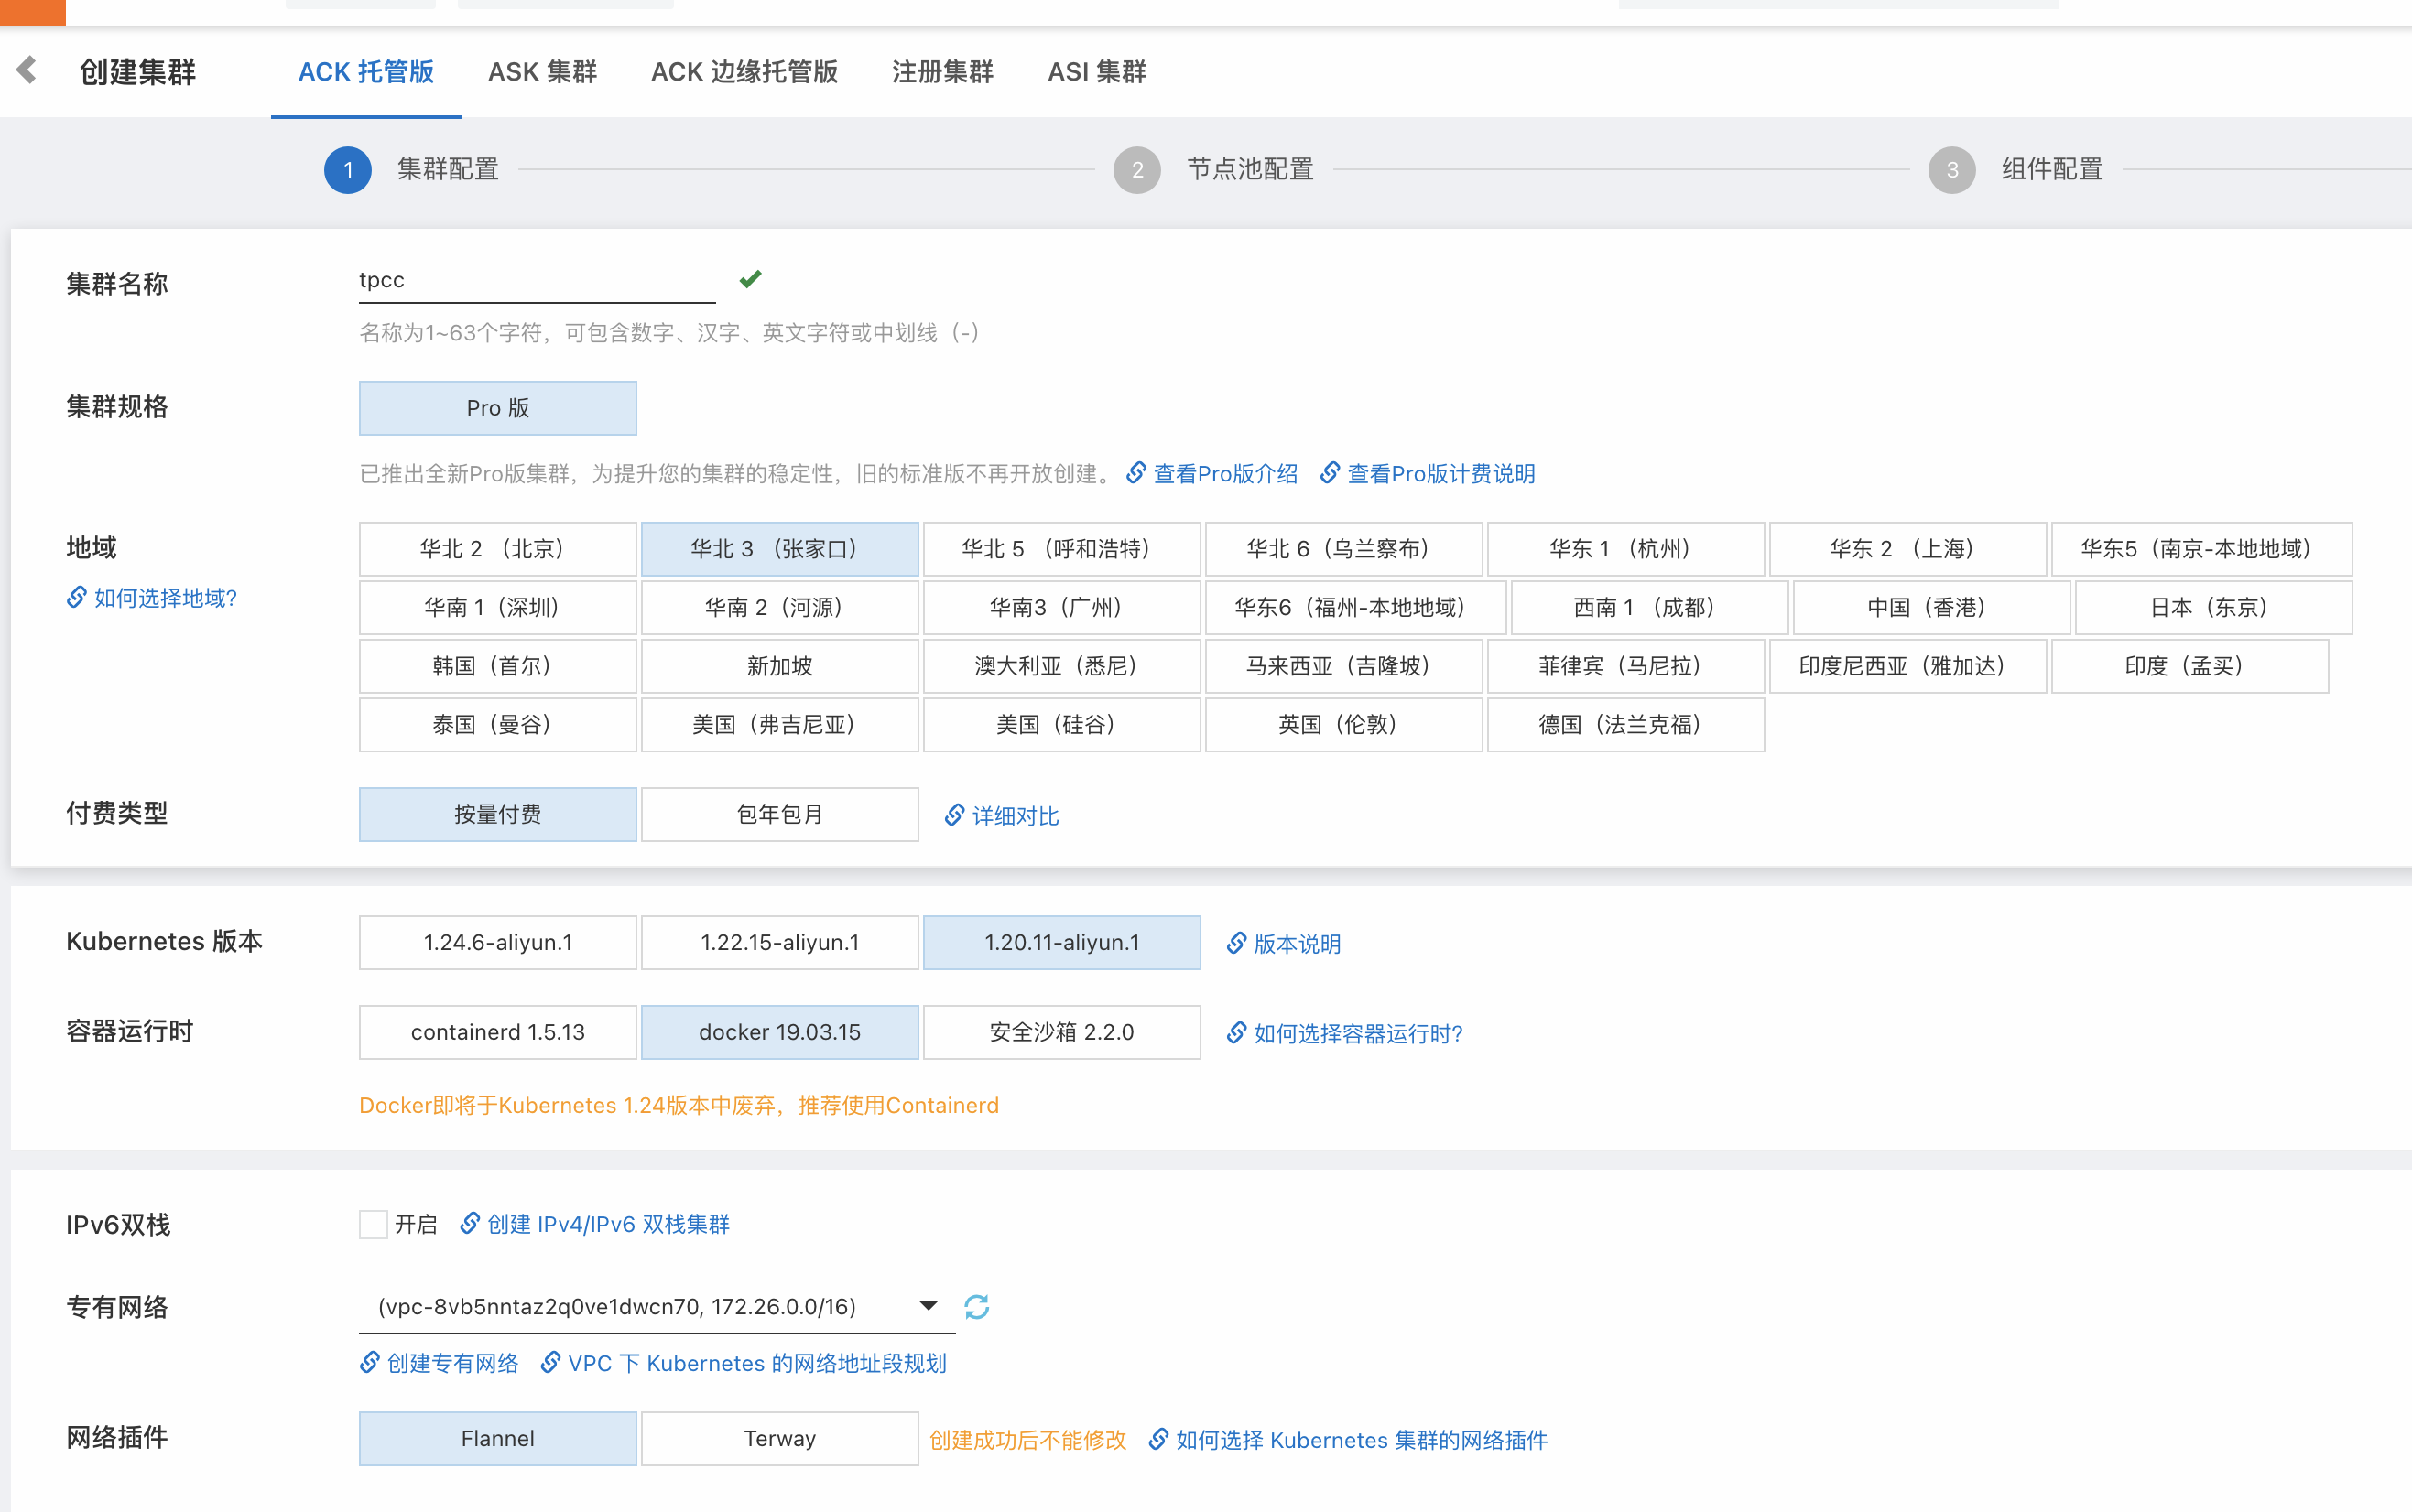Select Kubernetes version 1.24.6-aliyun.1
Screen dimensions: 2412x1512
(x=497, y=942)
